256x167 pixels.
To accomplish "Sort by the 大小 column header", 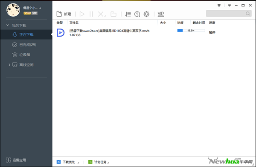I will point(163,23).
